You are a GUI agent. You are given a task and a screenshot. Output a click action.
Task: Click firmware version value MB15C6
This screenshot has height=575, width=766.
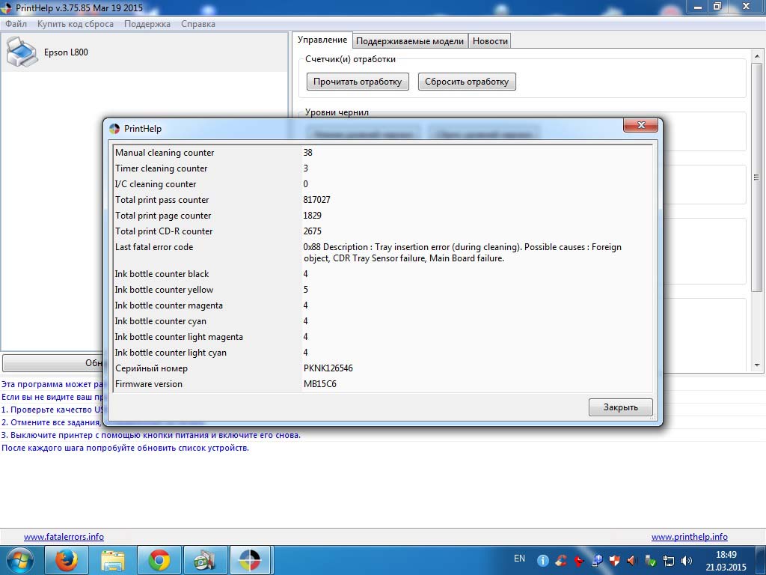[320, 384]
